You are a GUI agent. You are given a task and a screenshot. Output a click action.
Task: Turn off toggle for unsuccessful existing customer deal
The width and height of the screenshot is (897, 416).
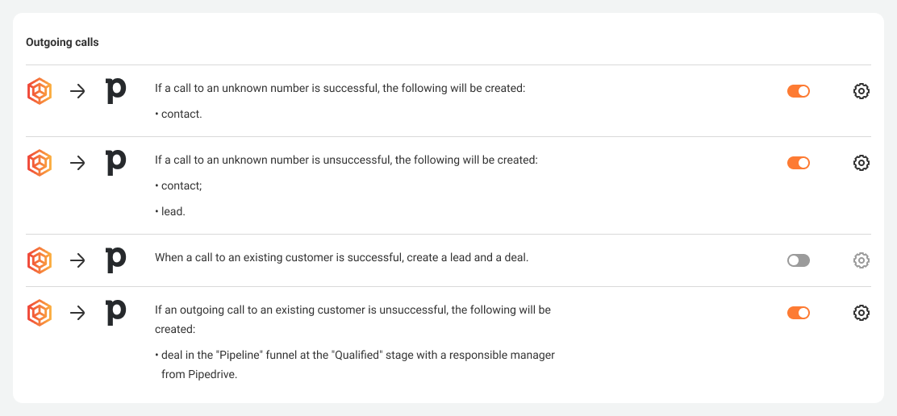799,313
